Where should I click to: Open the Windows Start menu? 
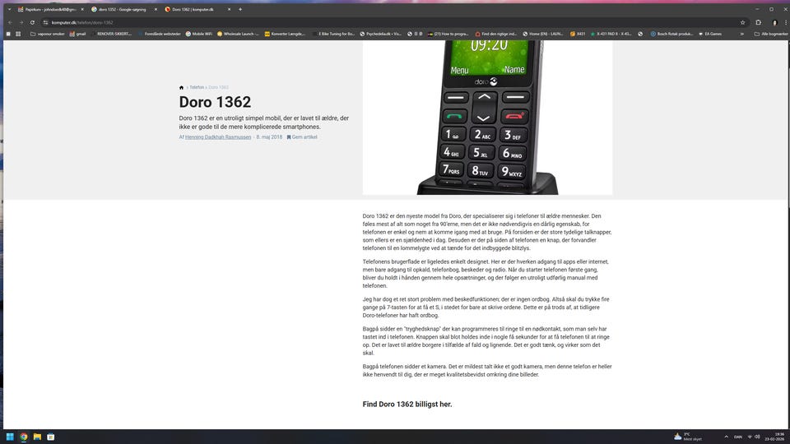[x=10, y=437]
